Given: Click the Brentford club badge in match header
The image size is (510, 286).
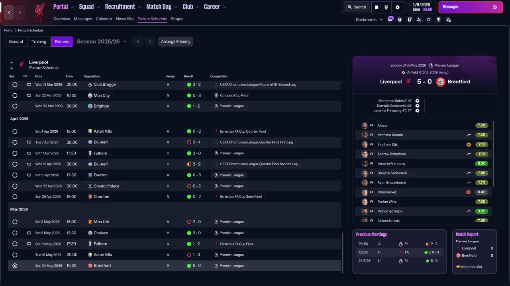Looking at the screenshot, I should click(440, 82).
